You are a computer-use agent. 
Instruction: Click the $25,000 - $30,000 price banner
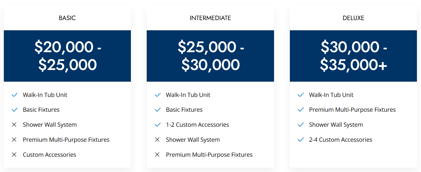(x=210, y=56)
